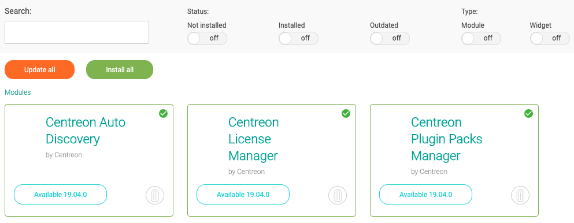Viewport: 574px width, 223px height.
Task: Switch on the Widget type filter
Action: click(x=550, y=38)
